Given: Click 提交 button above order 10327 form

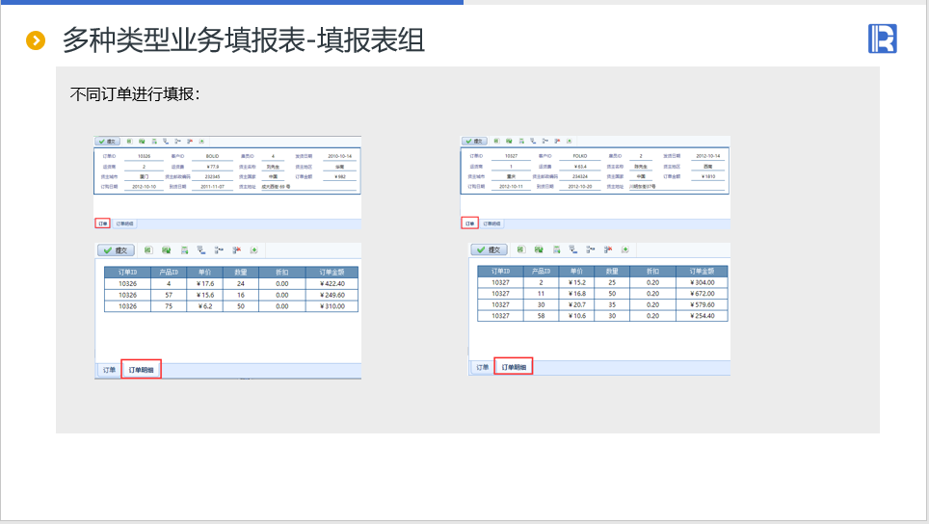Looking at the screenshot, I should pos(474,141).
